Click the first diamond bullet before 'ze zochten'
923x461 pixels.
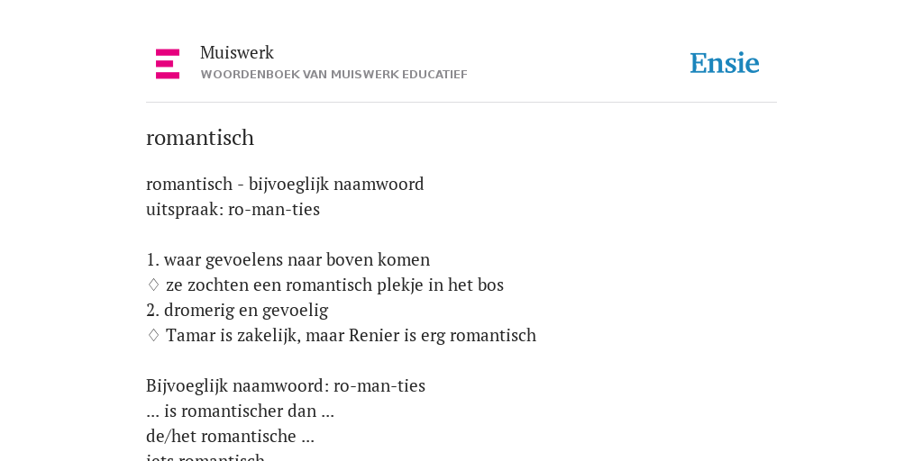[153, 285]
